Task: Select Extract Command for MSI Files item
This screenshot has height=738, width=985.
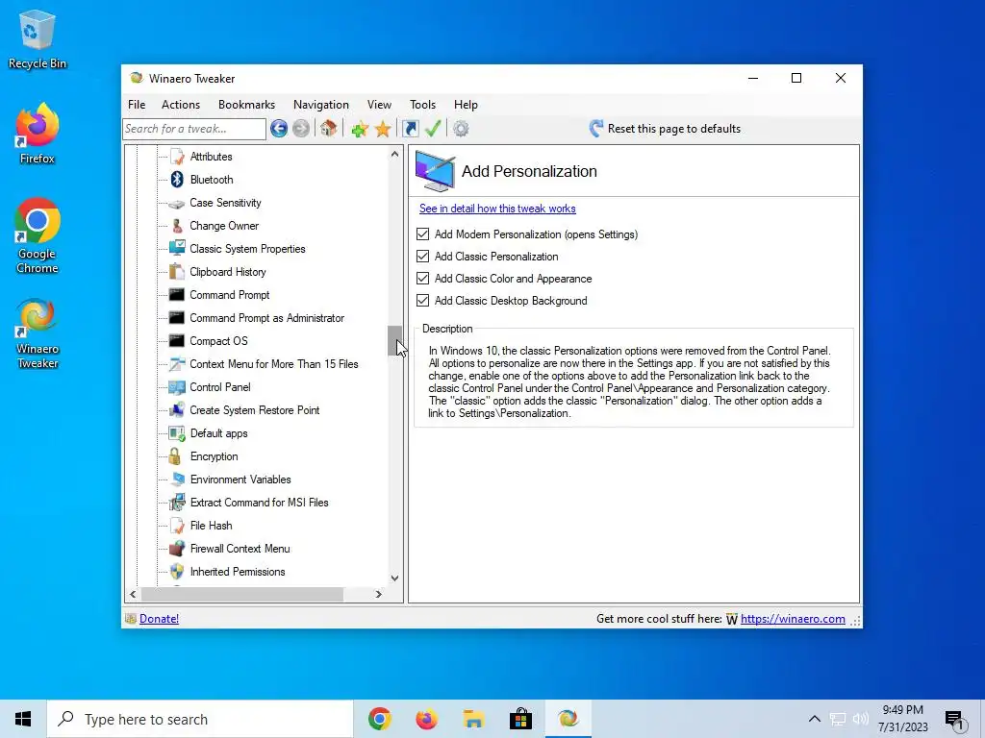Action: tap(260, 503)
